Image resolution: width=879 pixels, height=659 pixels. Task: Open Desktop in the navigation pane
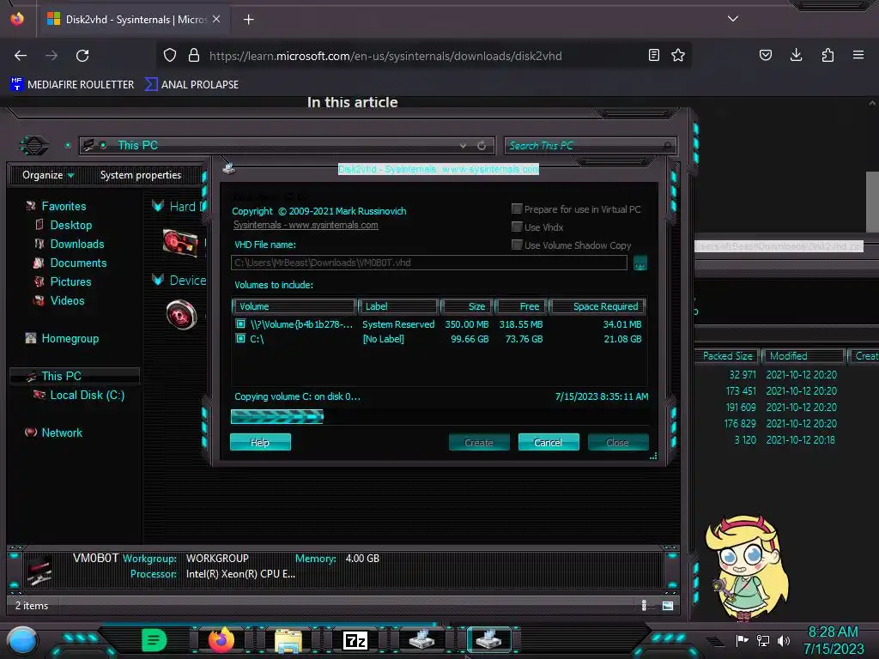71,226
